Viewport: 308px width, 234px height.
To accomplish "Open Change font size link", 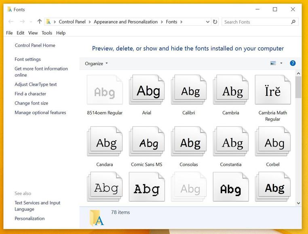I will coord(31,103).
